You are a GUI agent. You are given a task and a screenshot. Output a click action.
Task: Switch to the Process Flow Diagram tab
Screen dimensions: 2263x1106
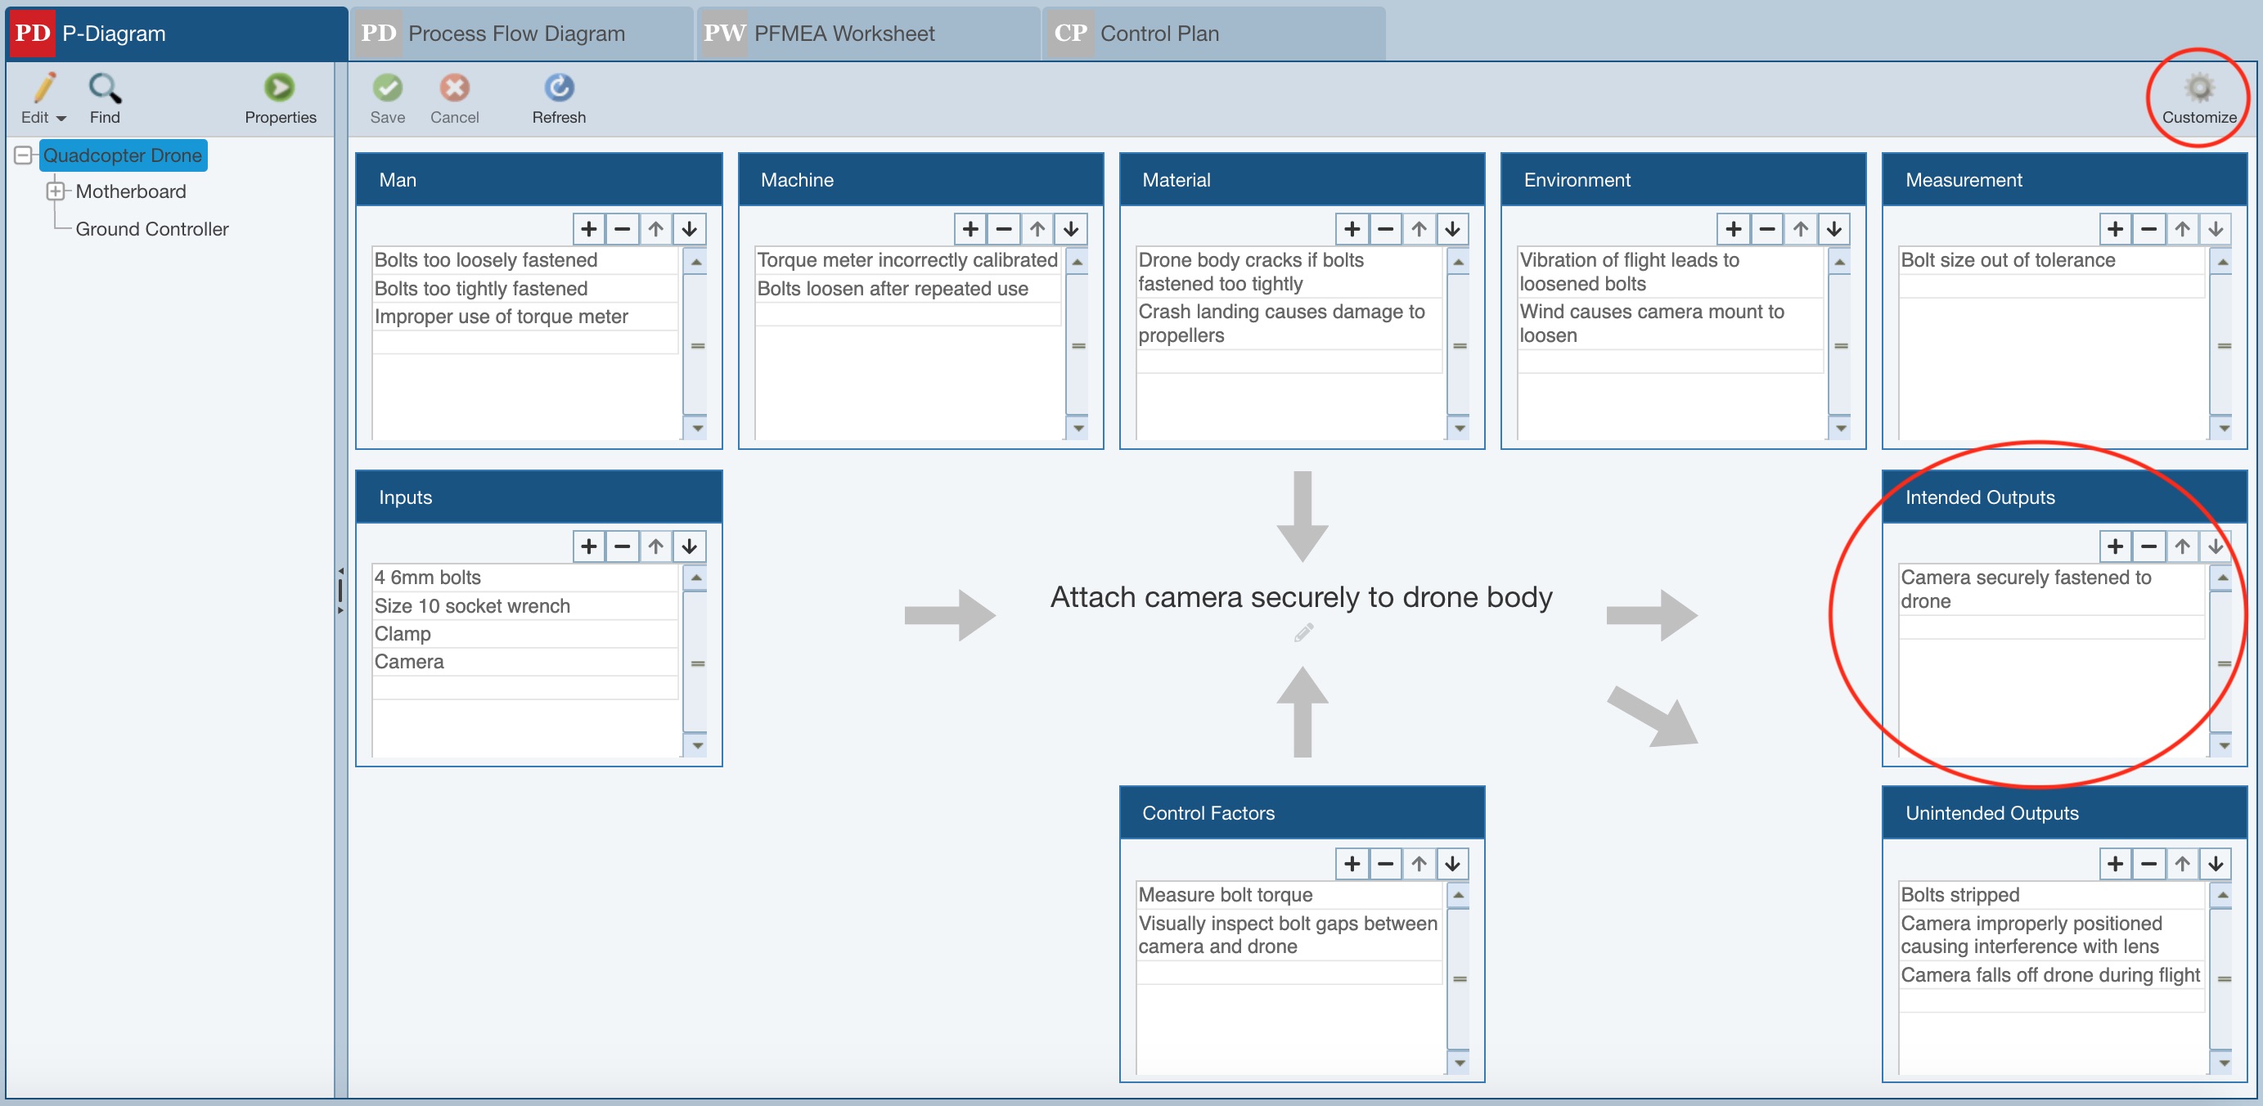pos(516,34)
